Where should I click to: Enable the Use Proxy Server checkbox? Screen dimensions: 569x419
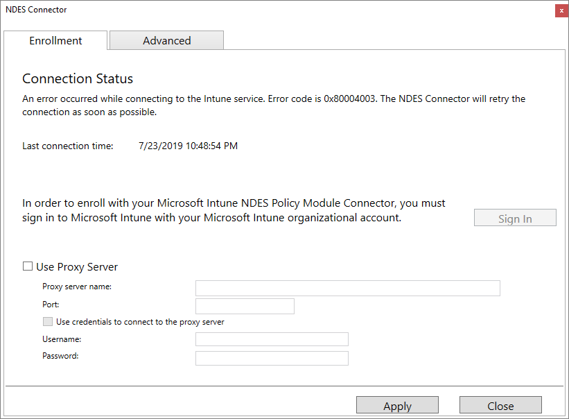click(28, 266)
